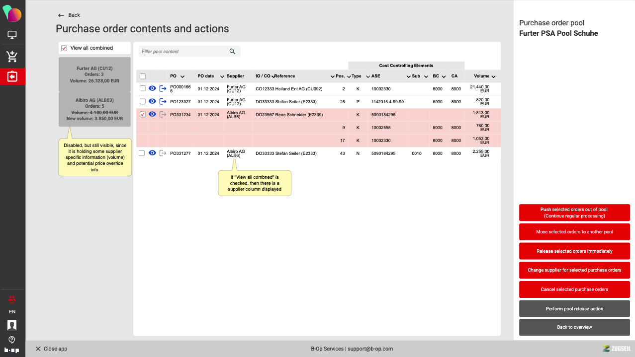This screenshot has height=357, width=635.
Task: Select the Albiro AG (ALB03) supplier card
Action: point(94,109)
